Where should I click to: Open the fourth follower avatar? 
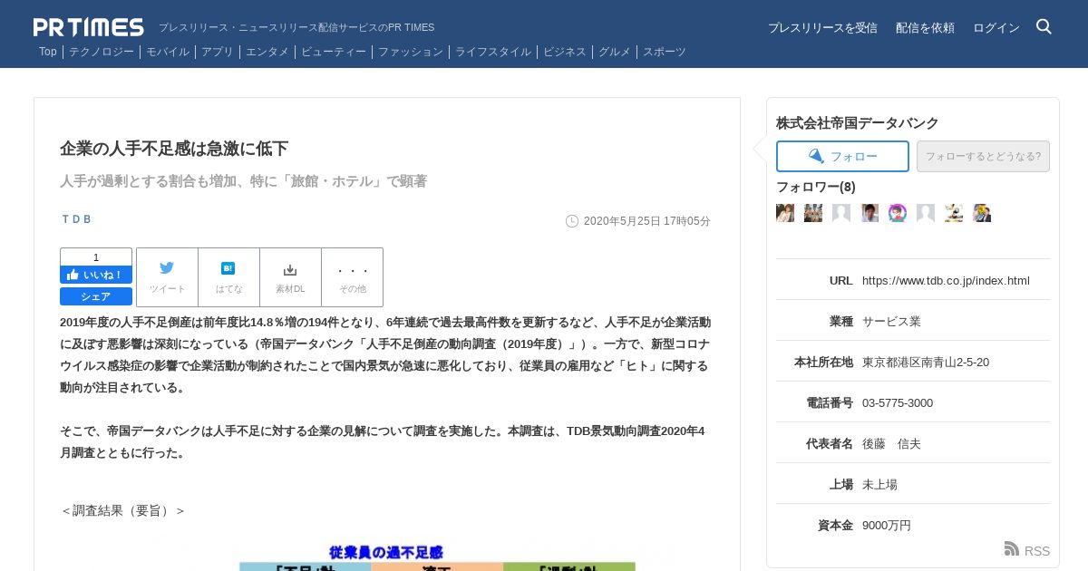coord(869,213)
